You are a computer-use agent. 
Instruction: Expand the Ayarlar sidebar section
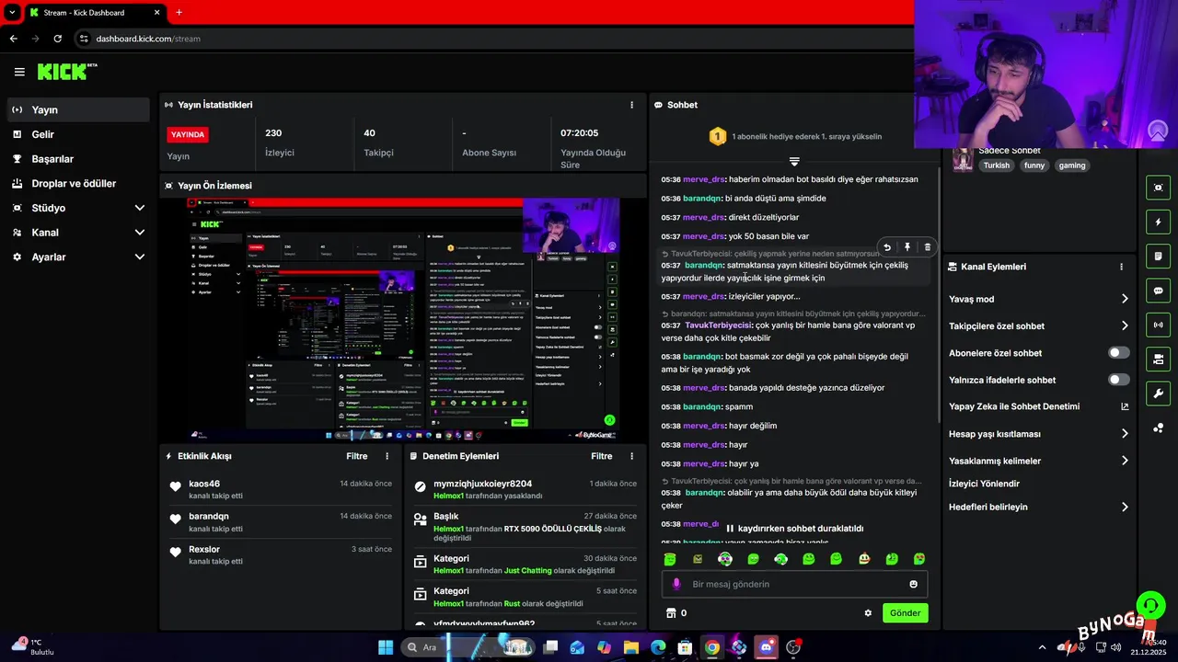coord(78,257)
